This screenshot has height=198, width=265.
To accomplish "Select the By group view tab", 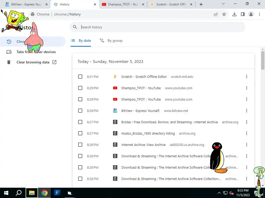I will 111,40.
